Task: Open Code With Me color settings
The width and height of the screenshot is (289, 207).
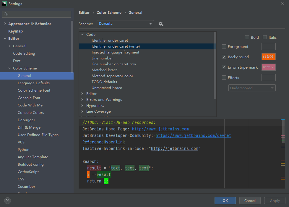Action: point(30,105)
